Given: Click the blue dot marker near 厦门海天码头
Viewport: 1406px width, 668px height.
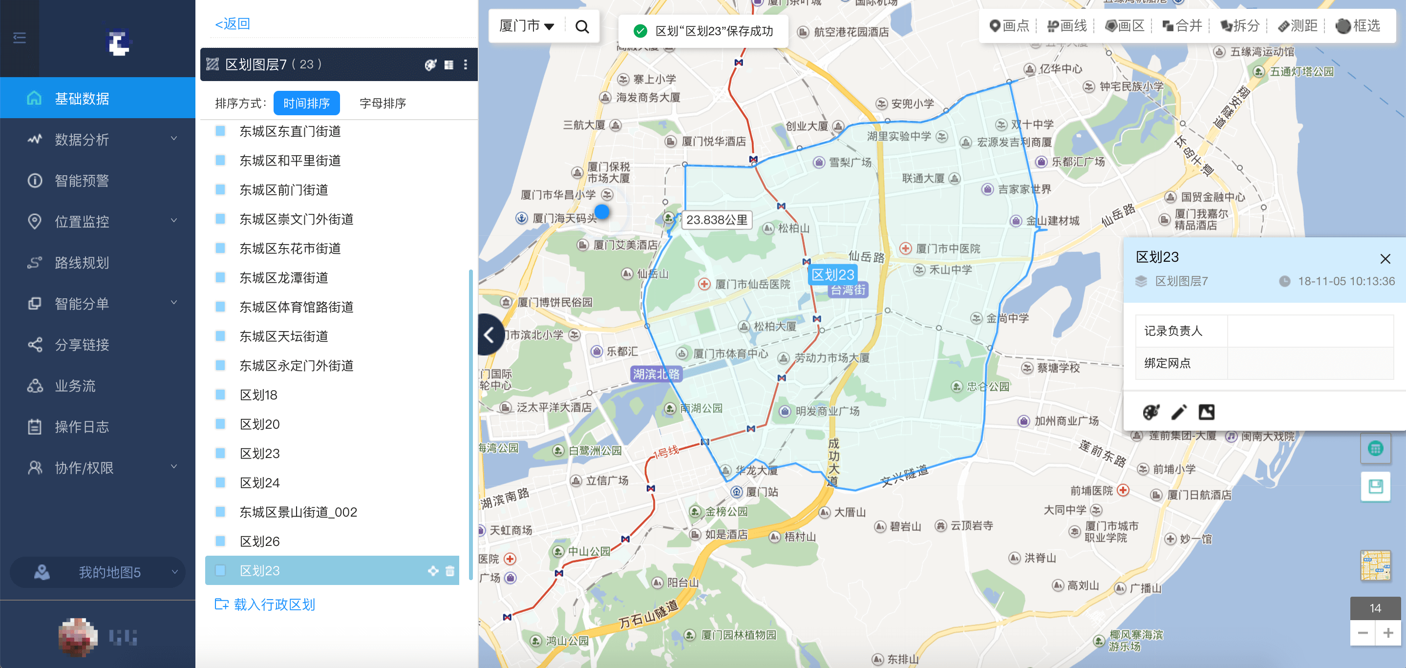Looking at the screenshot, I should (601, 212).
